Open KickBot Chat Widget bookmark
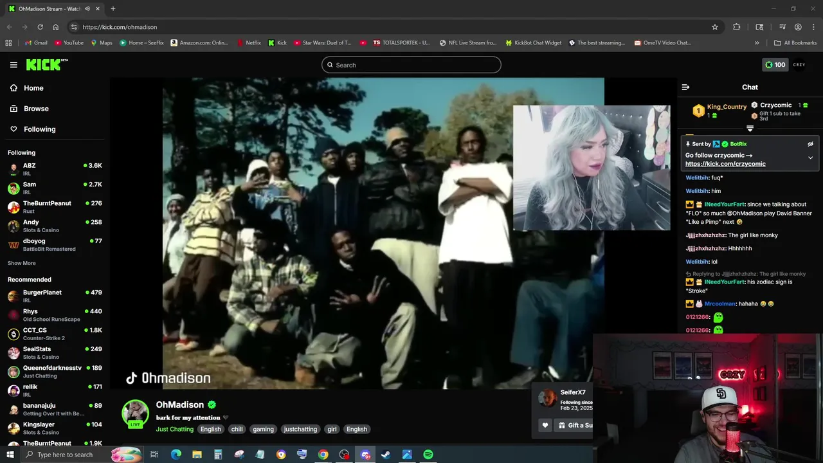The height and width of the screenshot is (463, 823). point(533,43)
